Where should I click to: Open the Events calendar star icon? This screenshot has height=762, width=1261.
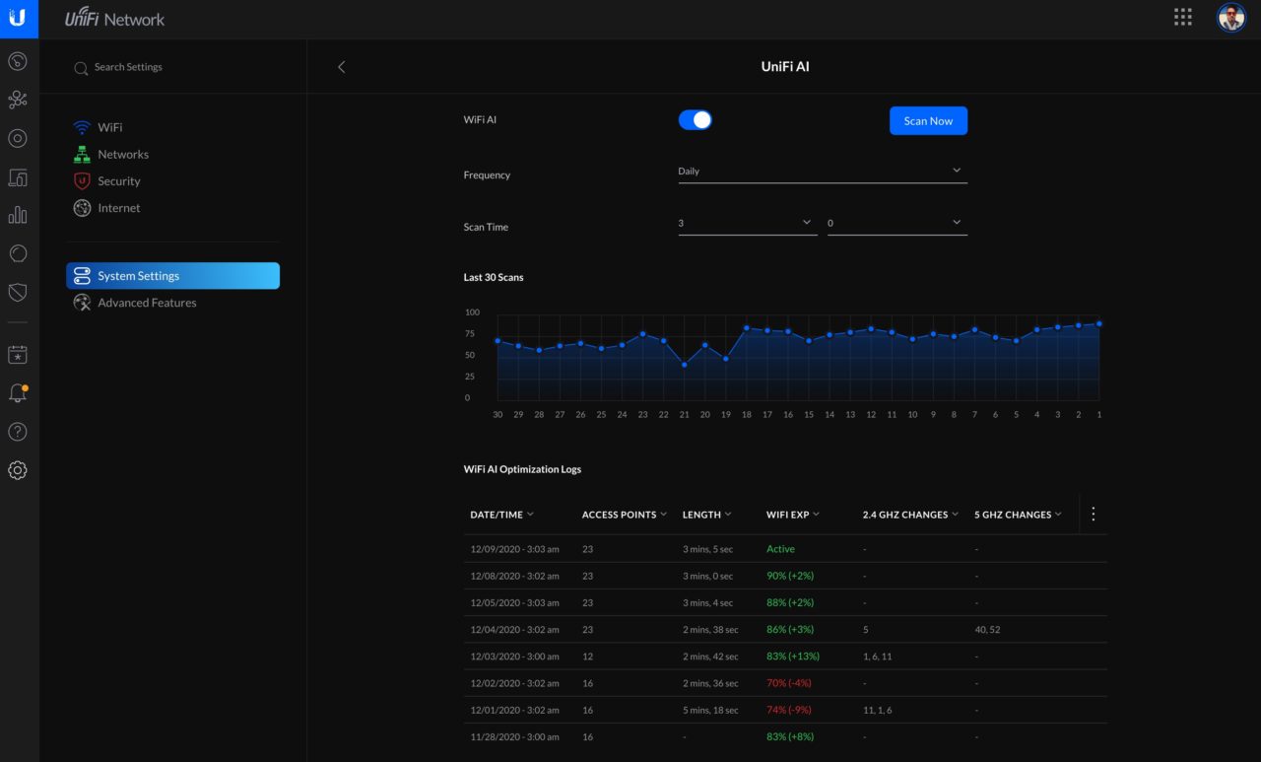point(18,354)
